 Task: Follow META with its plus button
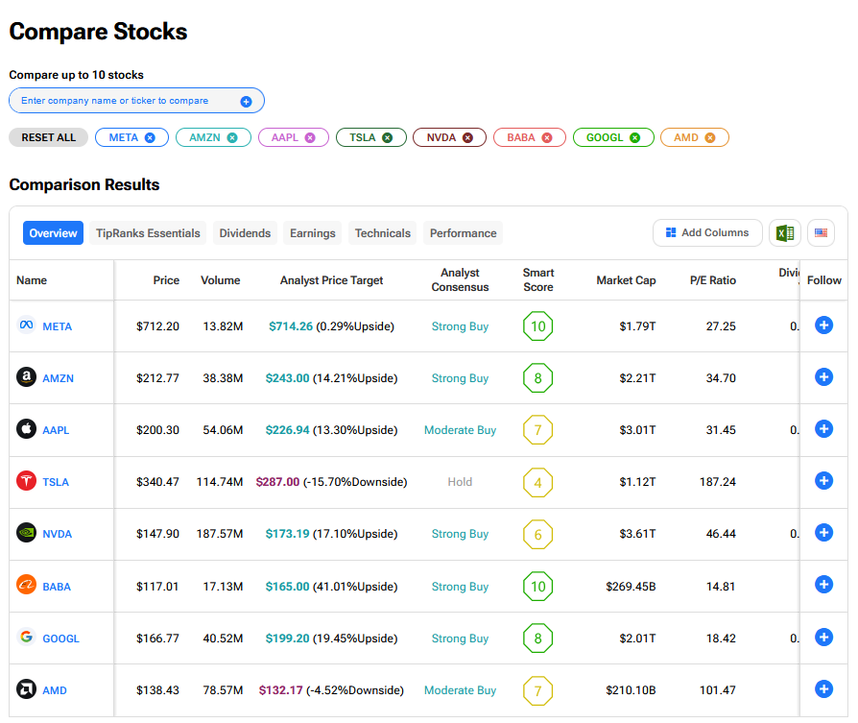coord(823,325)
